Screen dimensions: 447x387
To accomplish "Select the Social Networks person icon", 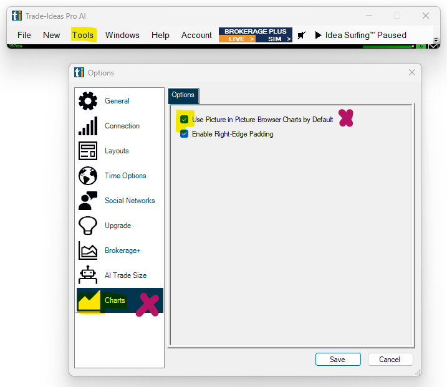I will pyautogui.click(x=88, y=201).
